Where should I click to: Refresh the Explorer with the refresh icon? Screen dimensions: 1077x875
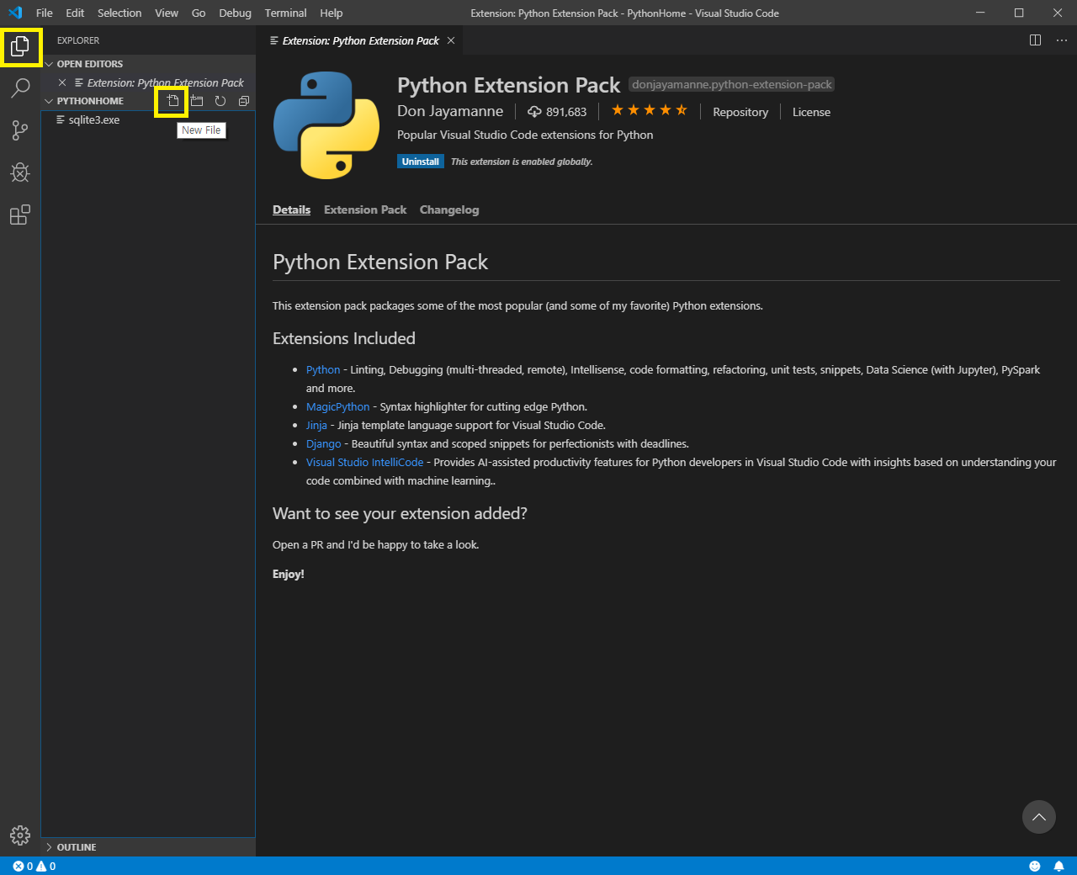click(220, 101)
